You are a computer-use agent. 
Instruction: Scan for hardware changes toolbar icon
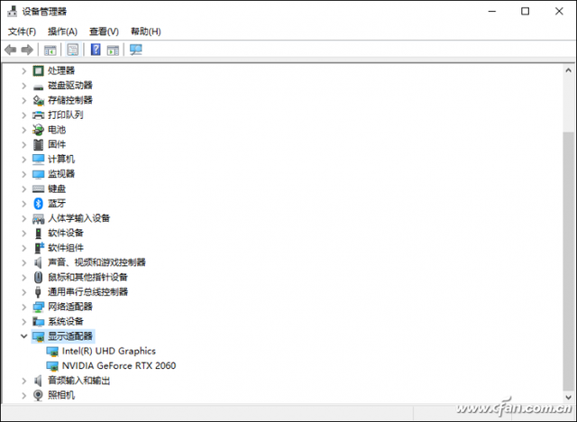[x=136, y=50]
